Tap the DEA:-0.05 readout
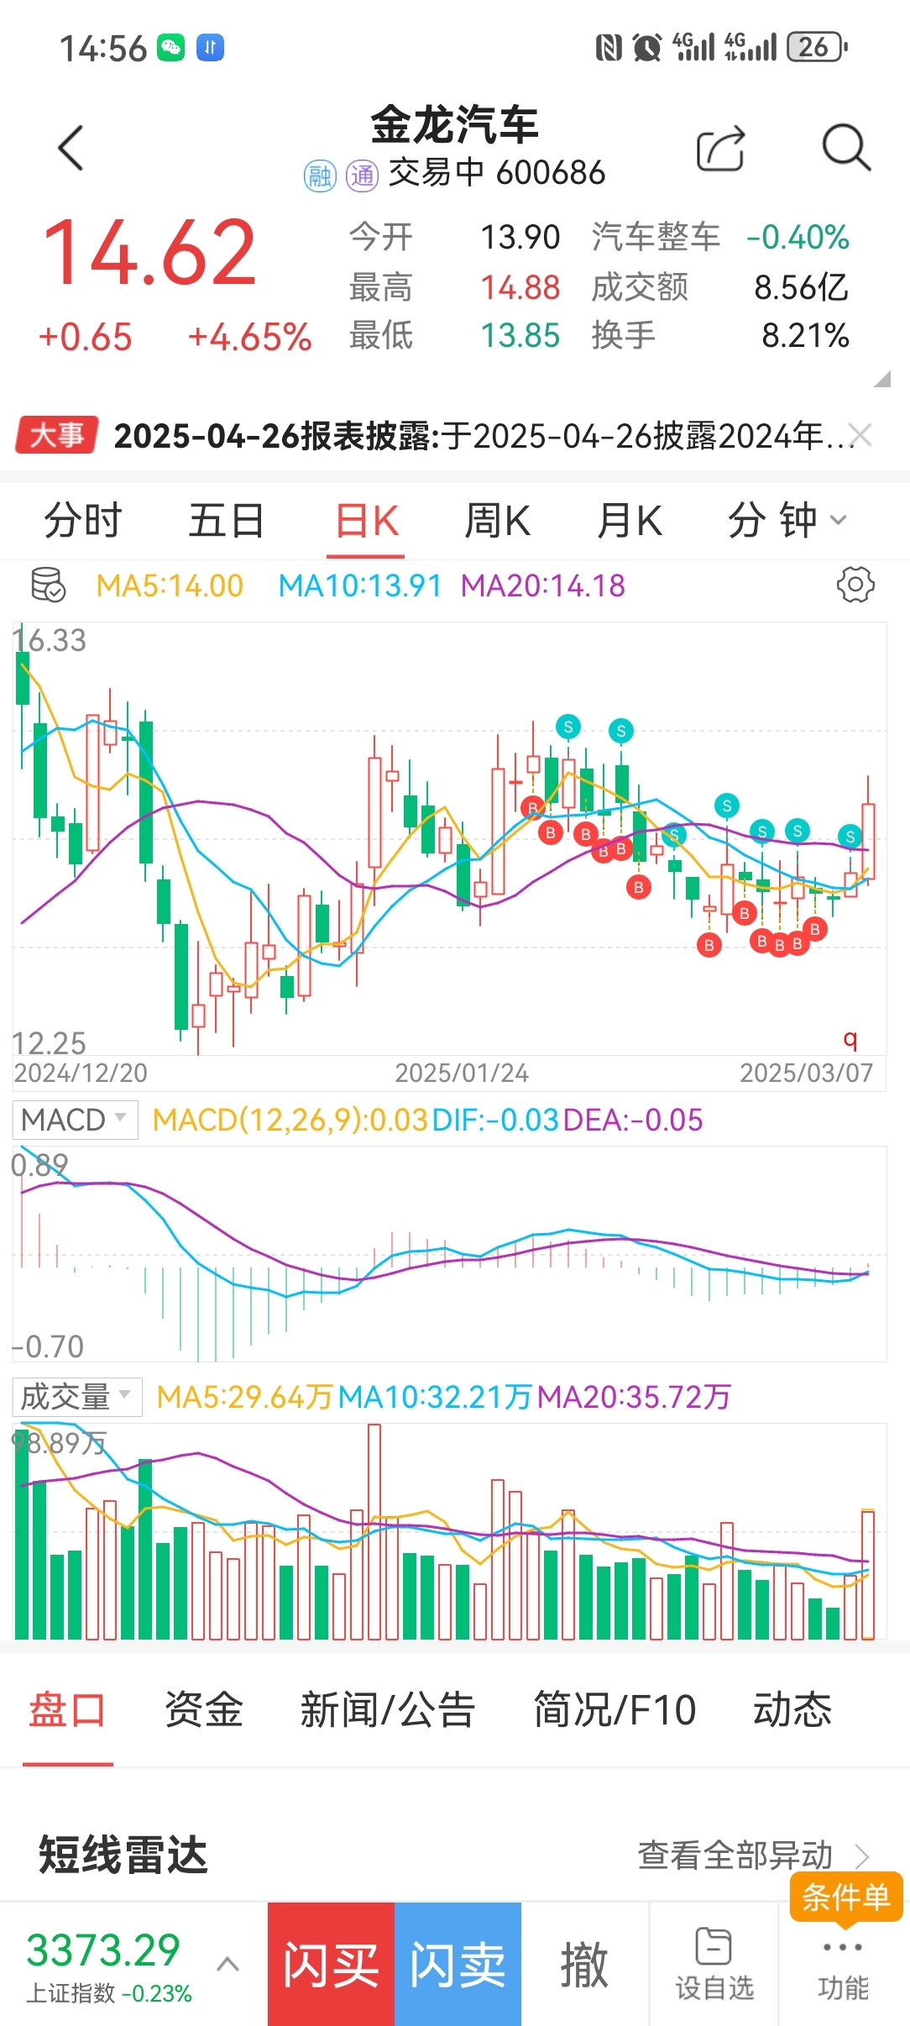Screen dimensions: 910x2026 pyautogui.click(x=633, y=1120)
